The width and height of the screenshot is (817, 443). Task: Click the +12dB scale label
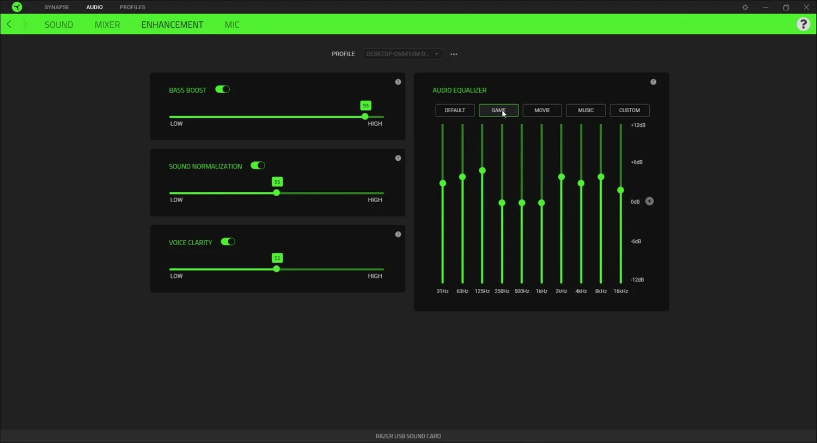[638, 125]
